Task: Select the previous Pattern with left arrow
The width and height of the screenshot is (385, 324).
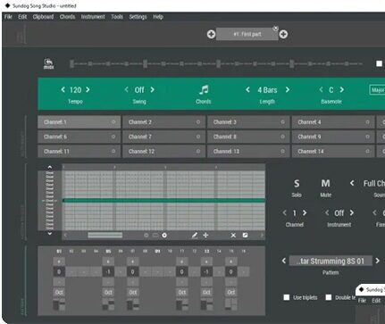Action: click(284, 261)
